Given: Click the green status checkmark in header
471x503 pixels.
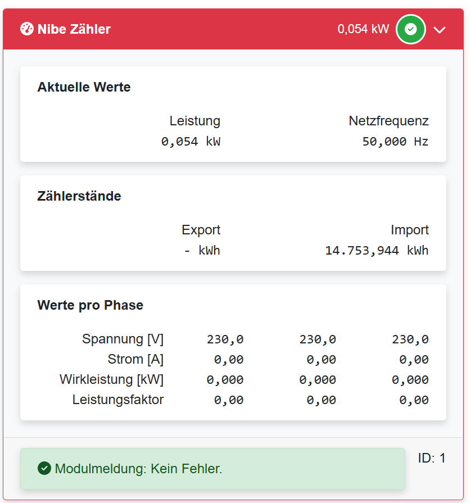Looking at the screenshot, I should [x=411, y=29].
